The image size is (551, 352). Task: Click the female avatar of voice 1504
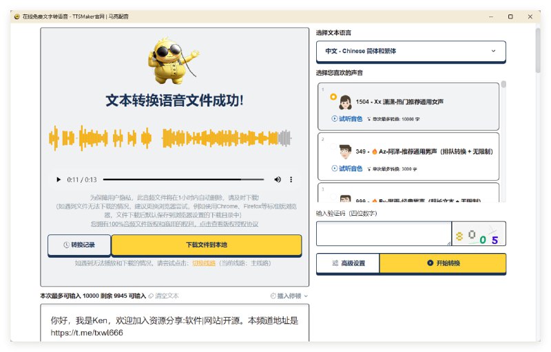[346, 102]
